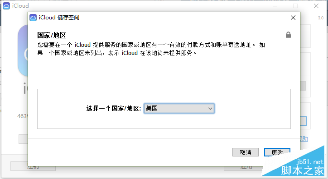The width and height of the screenshot is (328, 179).
Task: Click the iCloud 储存空间 dialog title text
Action: [59, 18]
